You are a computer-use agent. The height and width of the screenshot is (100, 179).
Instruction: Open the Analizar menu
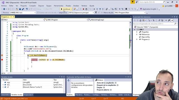click(x=76, y=6)
